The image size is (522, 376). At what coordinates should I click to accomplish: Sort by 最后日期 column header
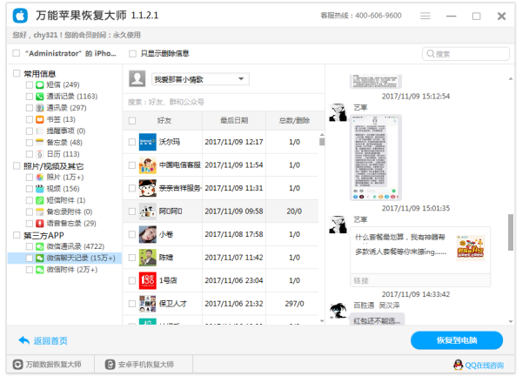pyautogui.click(x=234, y=121)
